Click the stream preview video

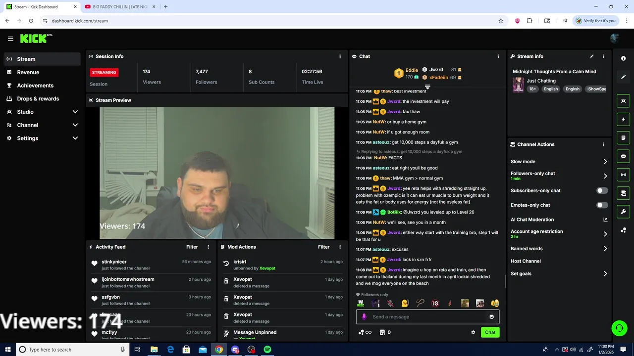pyautogui.click(x=217, y=173)
